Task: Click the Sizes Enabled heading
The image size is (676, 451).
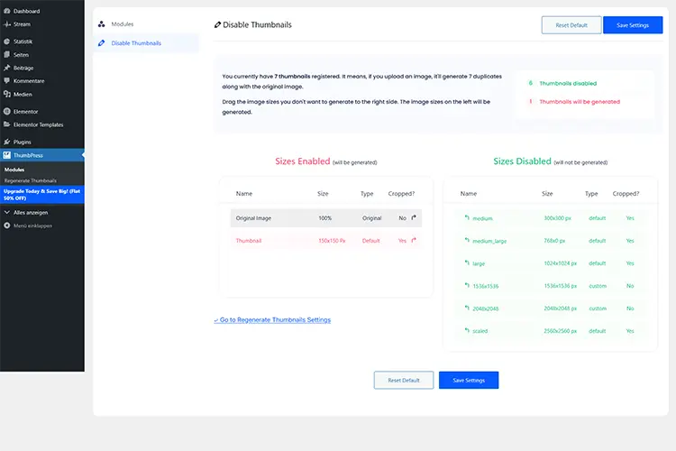Action: [x=303, y=161]
